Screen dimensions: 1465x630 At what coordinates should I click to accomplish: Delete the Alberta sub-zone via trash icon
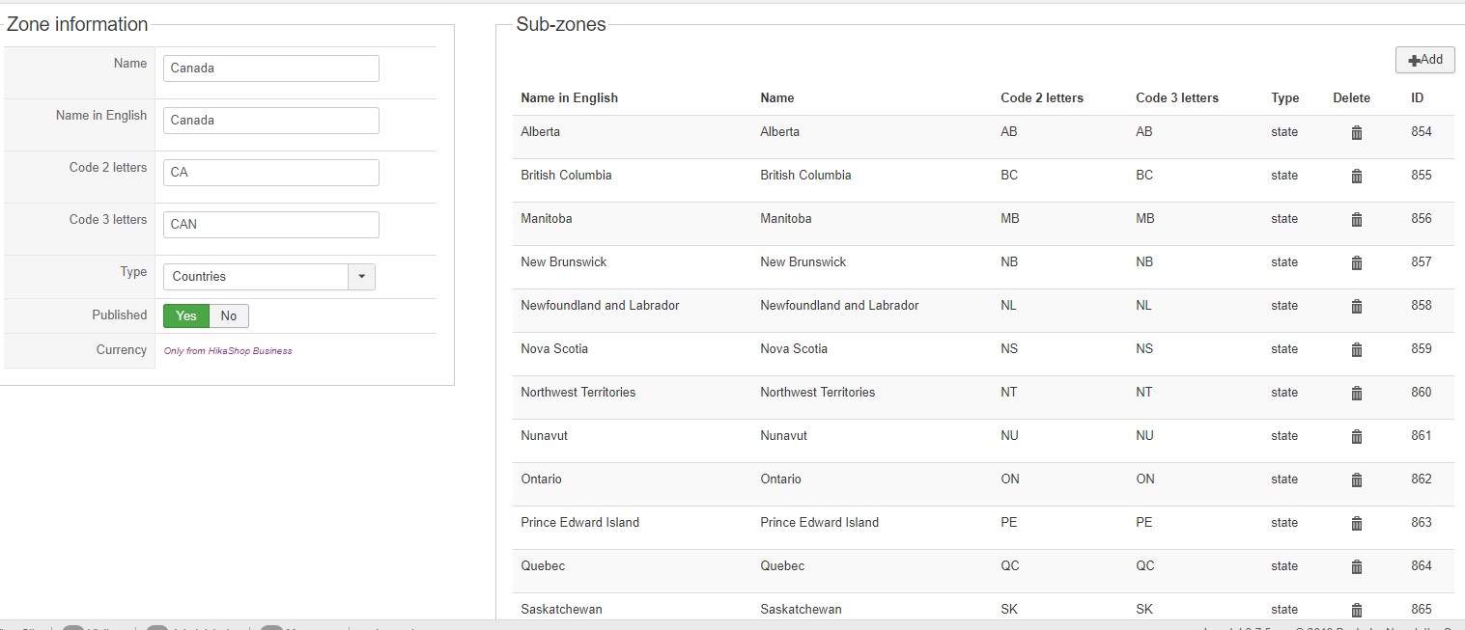click(1356, 132)
